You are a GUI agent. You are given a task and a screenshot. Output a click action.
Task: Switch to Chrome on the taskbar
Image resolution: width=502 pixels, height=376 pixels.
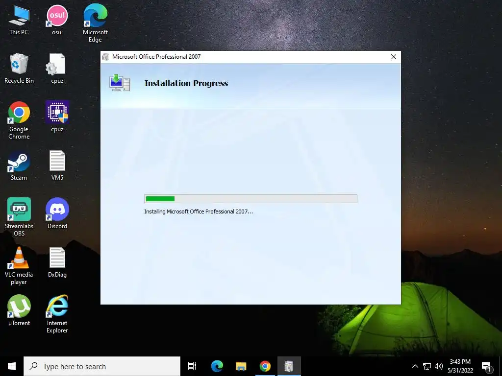[265, 366]
